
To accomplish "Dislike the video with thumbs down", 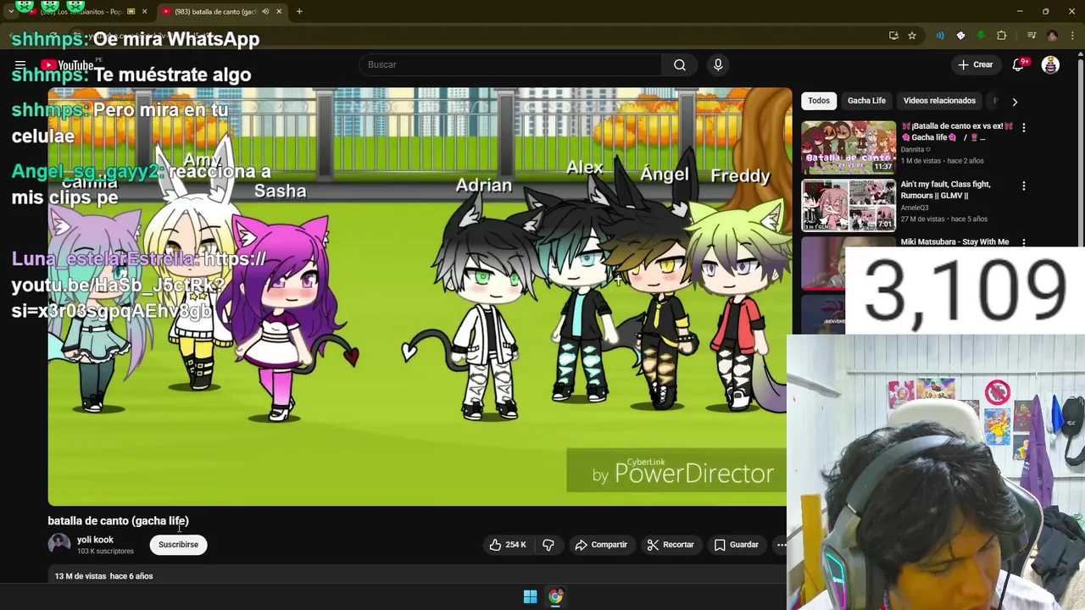I will [x=548, y=545].
